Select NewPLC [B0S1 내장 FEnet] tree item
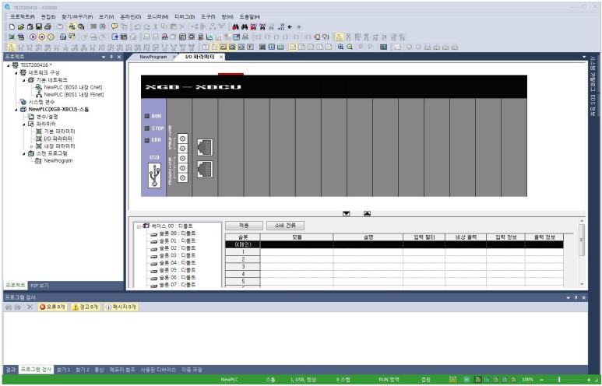The image size is (602, 386). (74, 94)
